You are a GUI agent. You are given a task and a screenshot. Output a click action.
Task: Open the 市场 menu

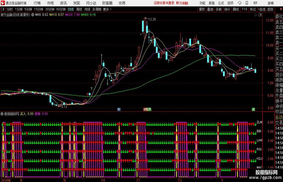(50, 3)
